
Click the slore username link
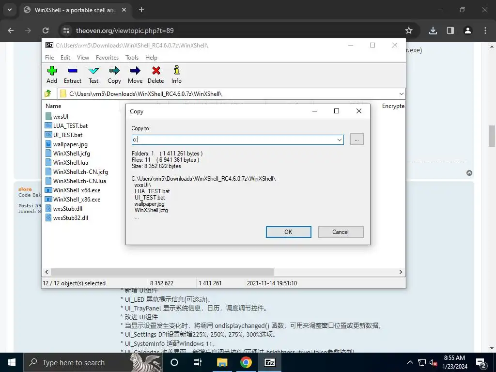coord(25,189)
